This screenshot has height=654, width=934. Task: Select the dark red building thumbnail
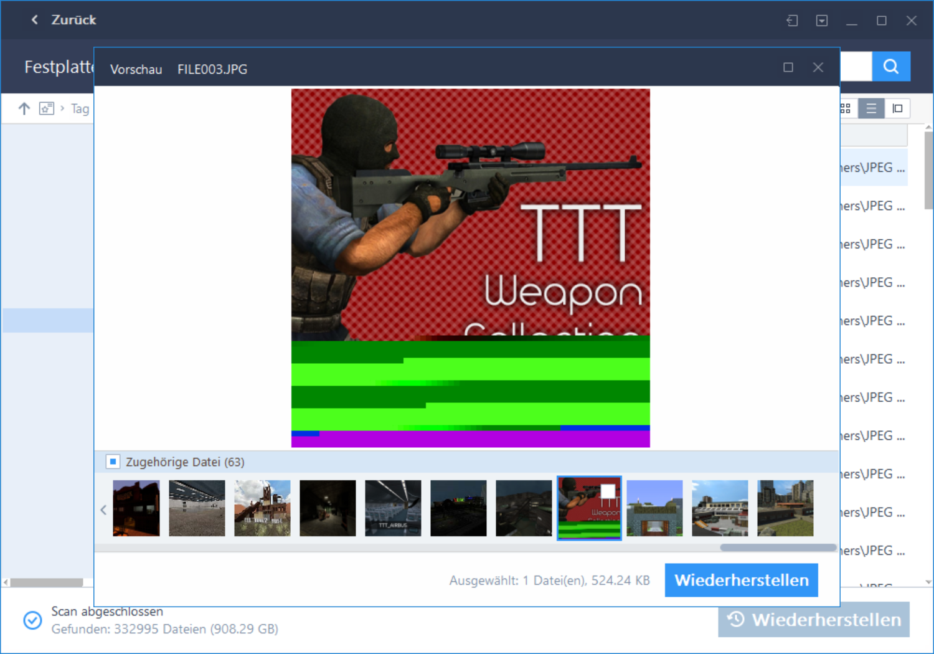click(x=136, y=508)
